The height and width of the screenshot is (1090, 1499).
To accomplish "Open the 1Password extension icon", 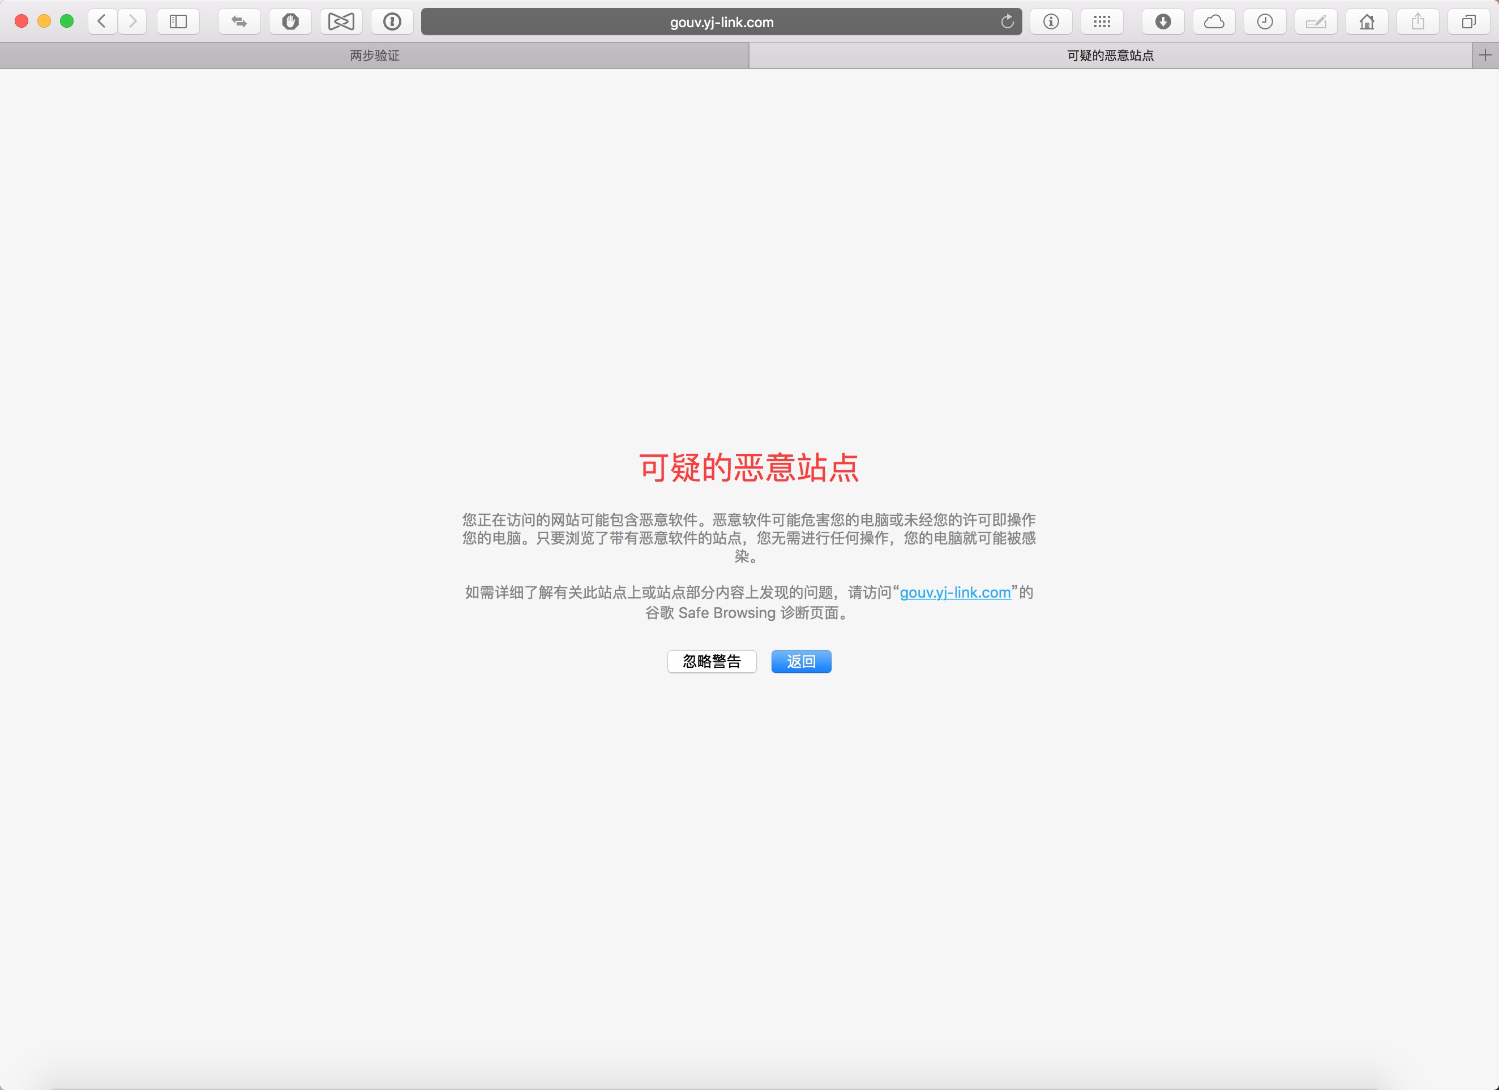I will click(392, 22).
